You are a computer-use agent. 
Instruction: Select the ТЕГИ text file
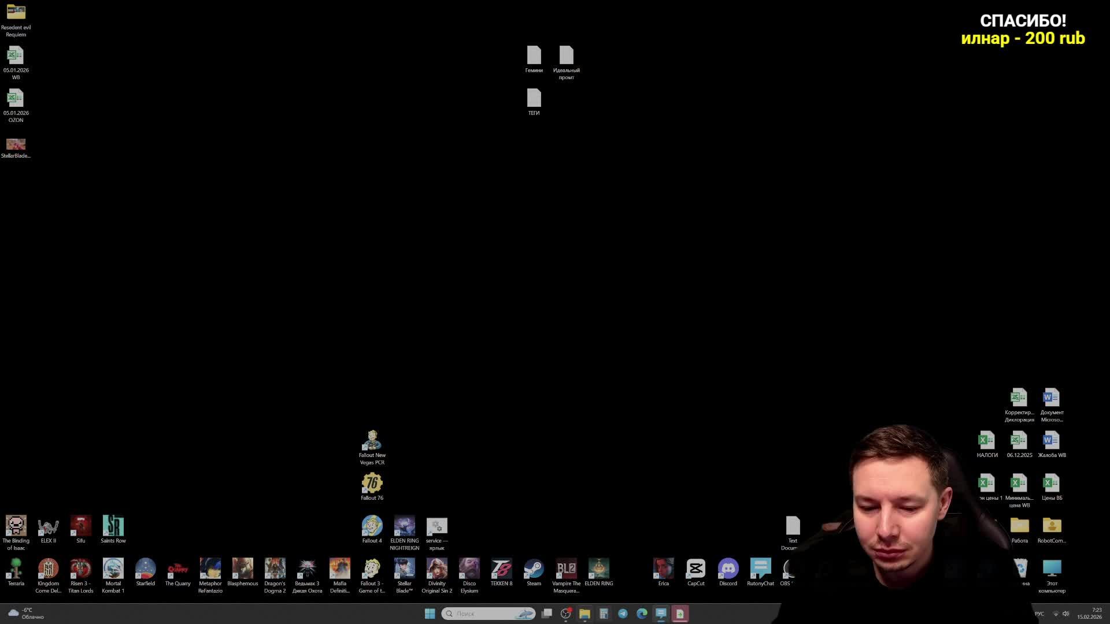click(x=534, y=99)
